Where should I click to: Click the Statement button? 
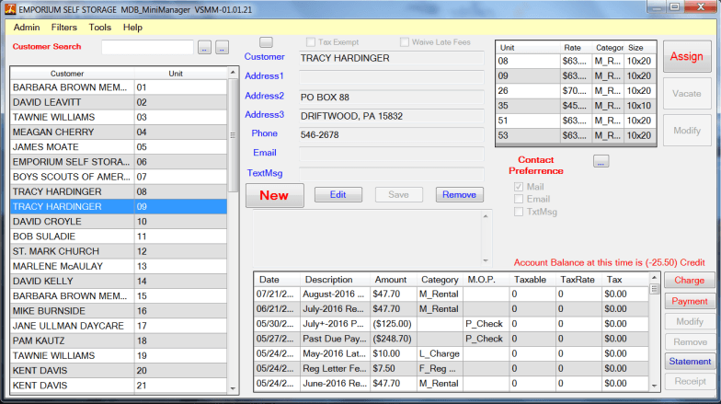coord(690,361)
